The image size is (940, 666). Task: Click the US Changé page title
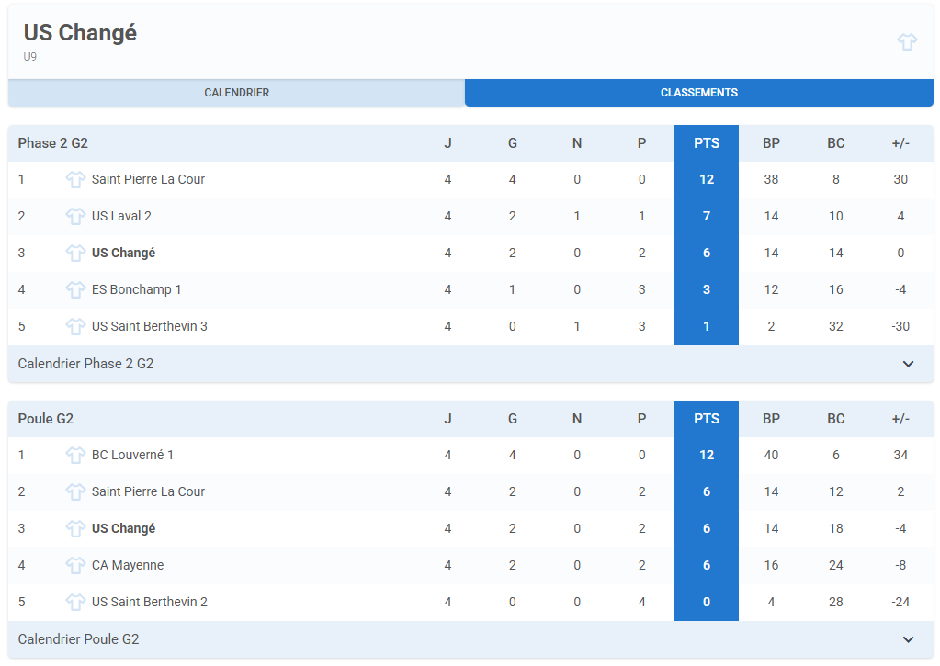click(x=80, y=32)
